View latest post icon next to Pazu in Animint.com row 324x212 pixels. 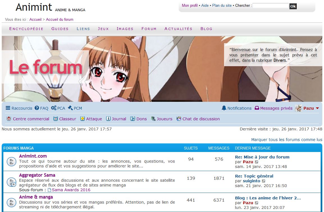click(256, 162)
